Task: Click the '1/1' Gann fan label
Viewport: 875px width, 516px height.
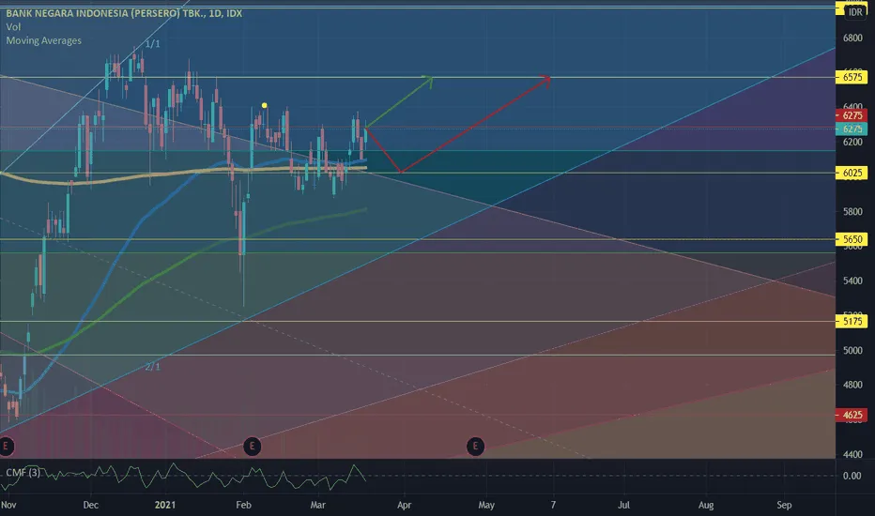Action: click(x=151, y=44)
